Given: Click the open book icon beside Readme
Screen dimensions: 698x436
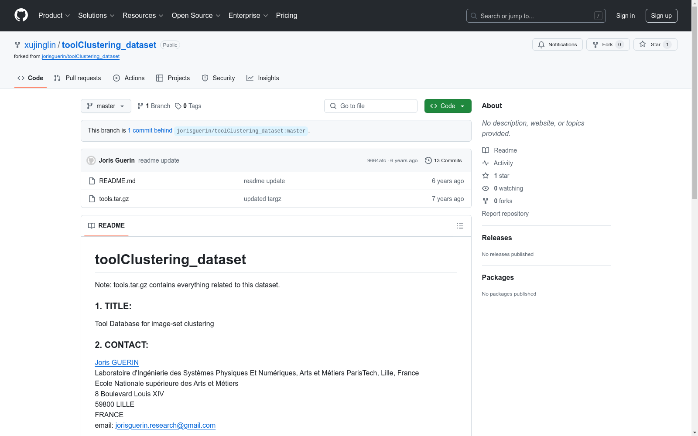Looking at the screenshot, I should (x=486, y=150).
